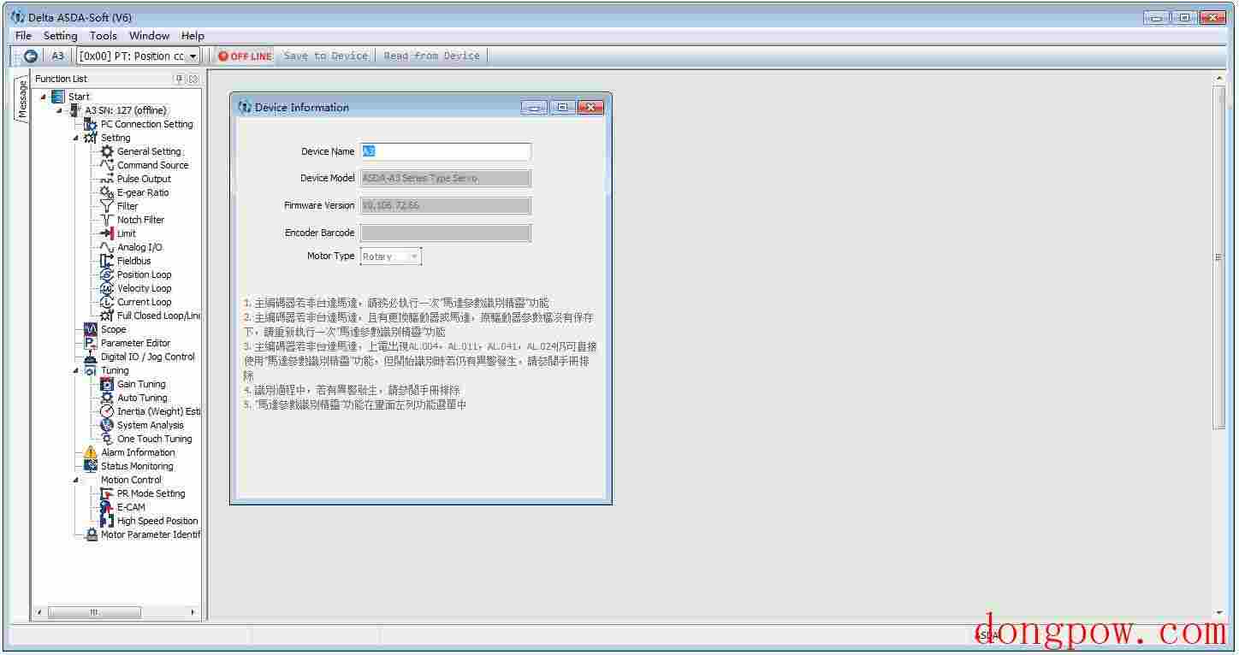
Task: Click main area scroll down arrow
Action: (1219, 613)
